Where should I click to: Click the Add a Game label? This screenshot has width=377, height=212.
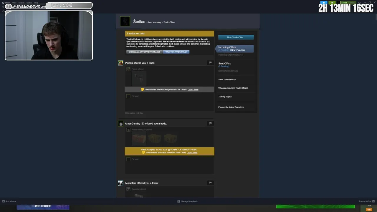point(11,201)
